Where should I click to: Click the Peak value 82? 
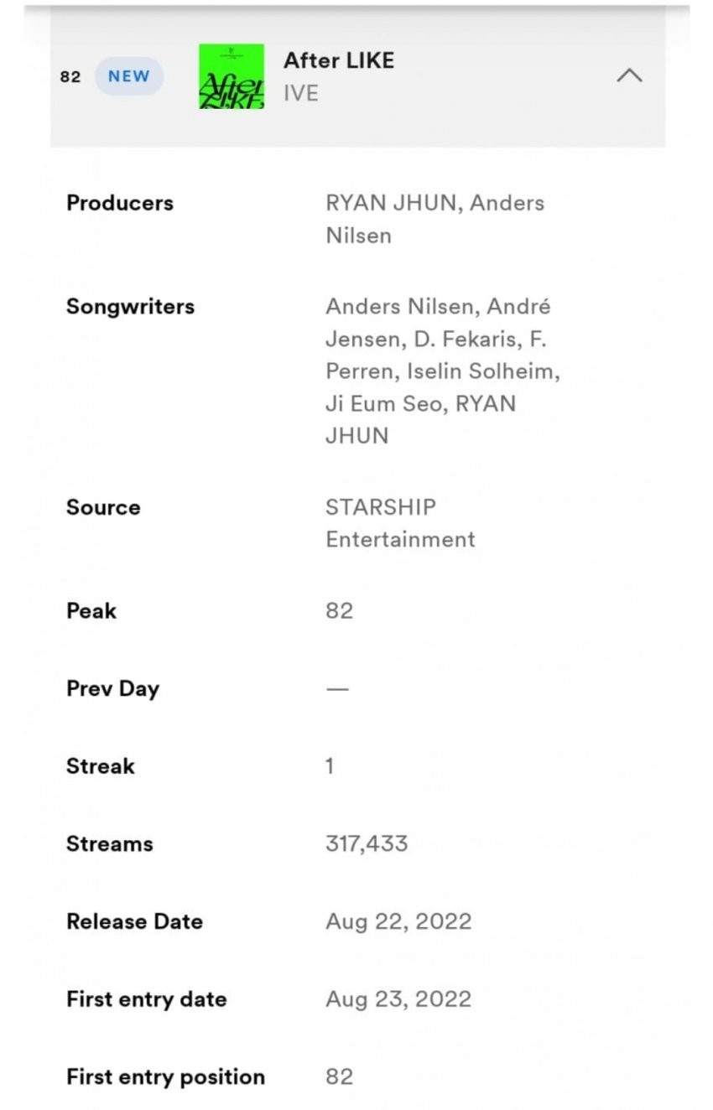pos(340,611)
